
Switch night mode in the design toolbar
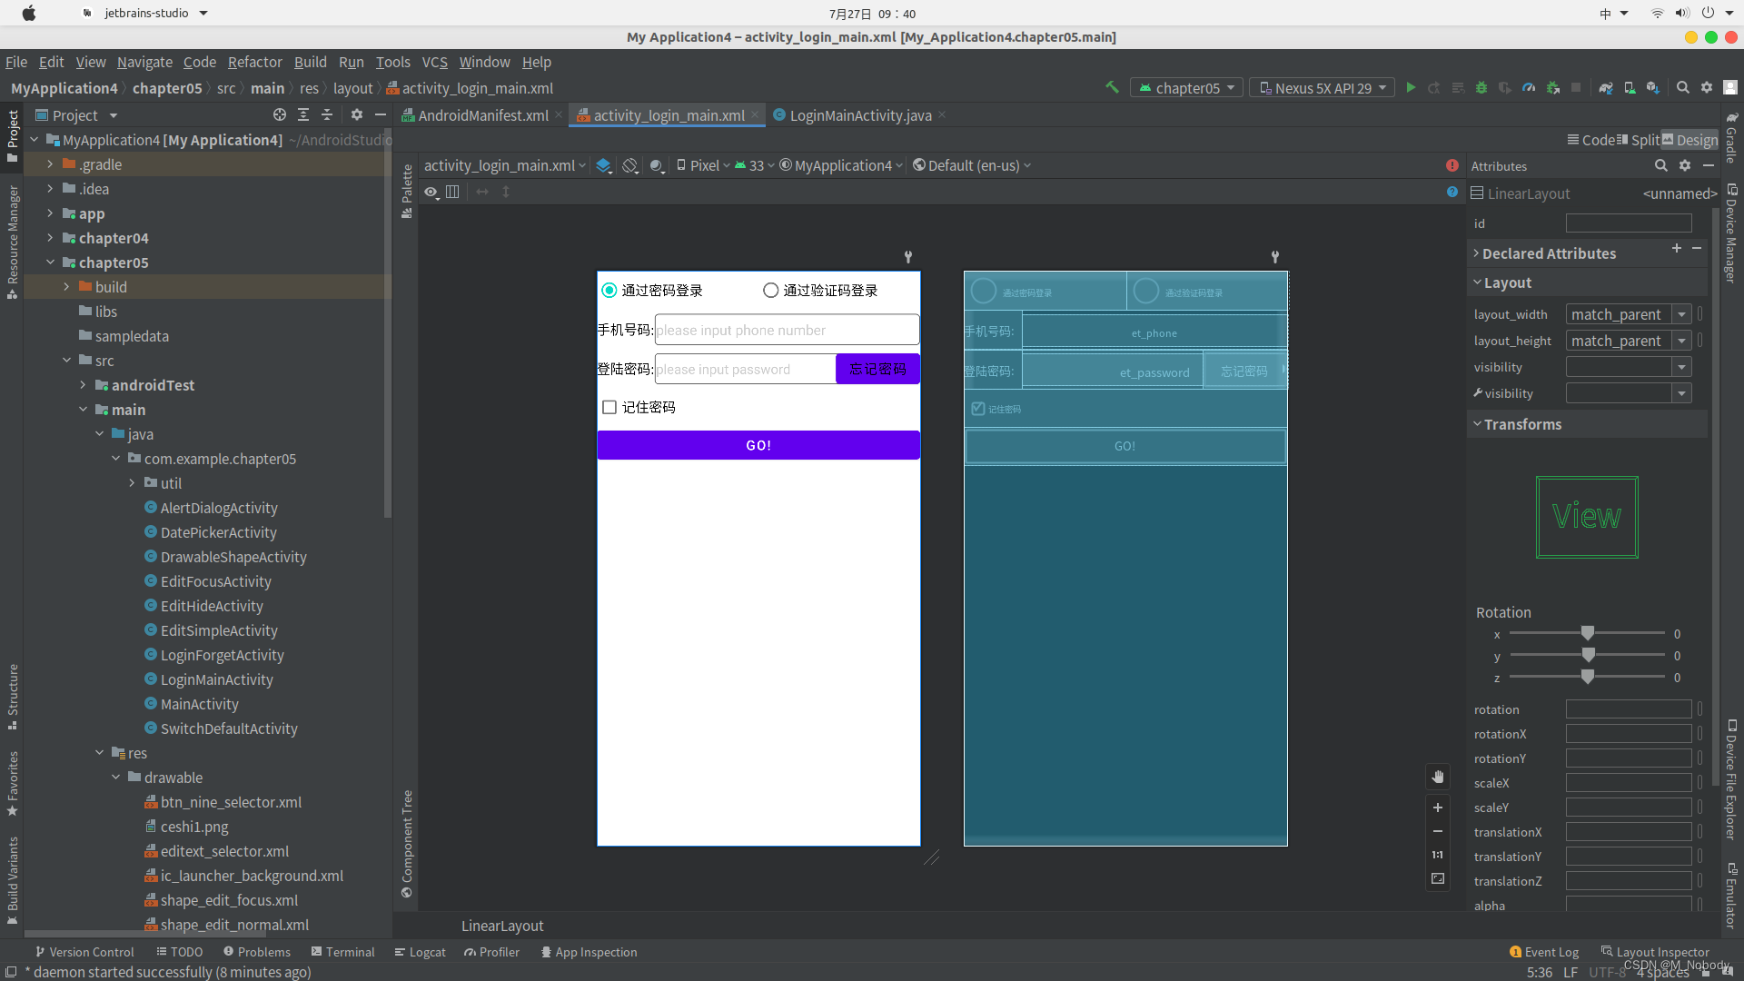[x=658, y=165]
